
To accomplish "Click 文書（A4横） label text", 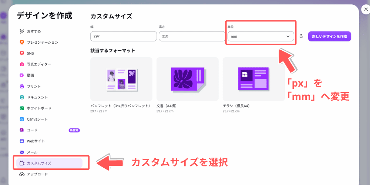I will pos(166,106).
